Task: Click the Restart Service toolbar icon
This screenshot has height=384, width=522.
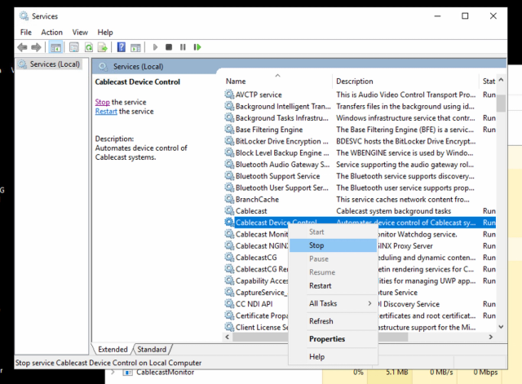Action: (x=197, y=47)
